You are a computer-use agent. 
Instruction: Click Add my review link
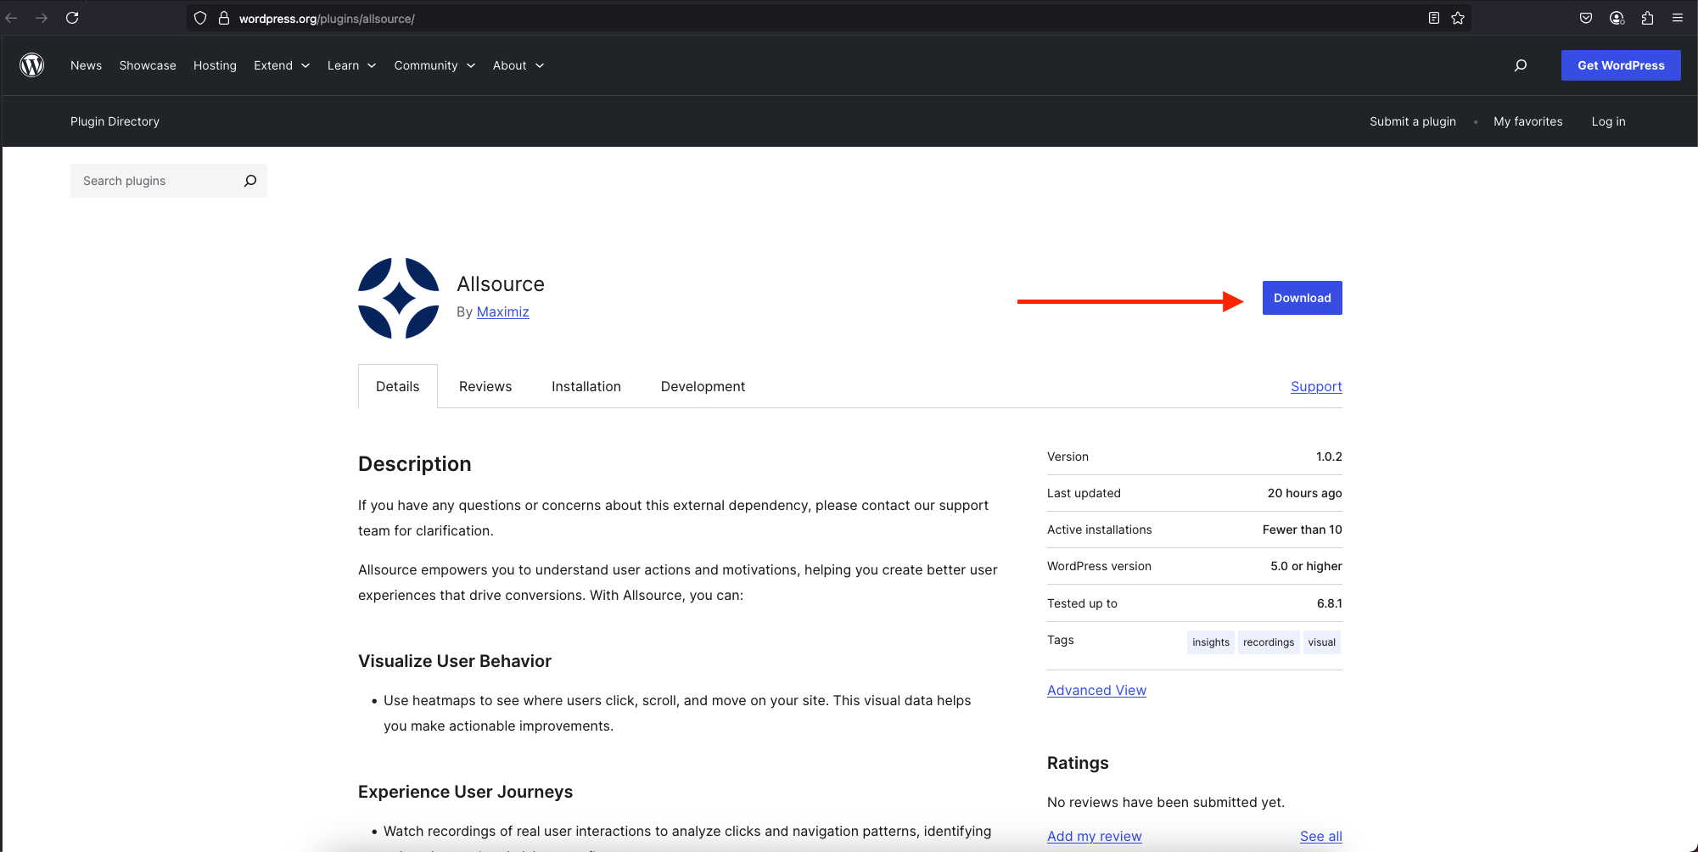coord(1095,836)
